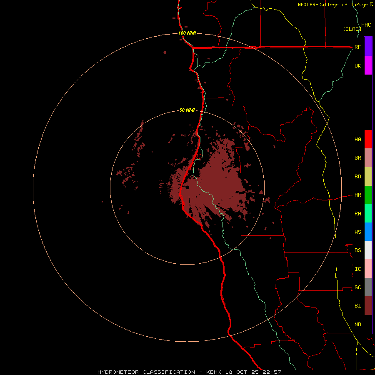Select the GR legend label
Image resolution: width=375 pixels, height=375 pixels.
[357, 158]
